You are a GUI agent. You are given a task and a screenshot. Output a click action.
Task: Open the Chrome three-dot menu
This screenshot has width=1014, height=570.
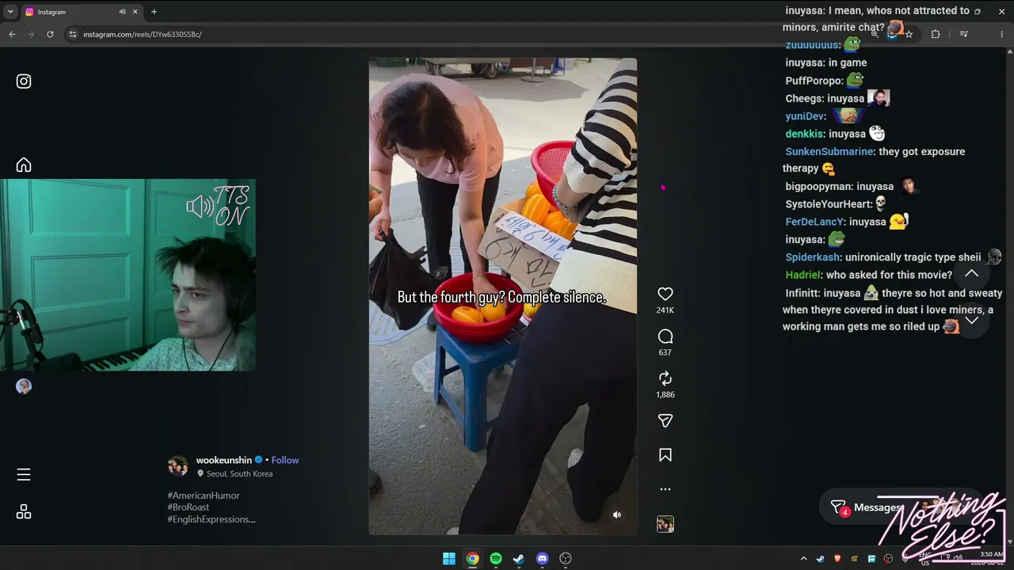[1001, 34]
